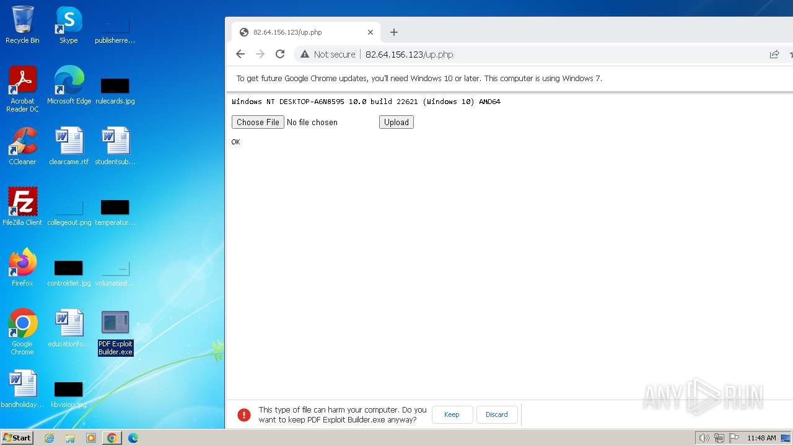793x446 pixels.
Task: Select the bandholiday... document icon
Action: point(22,388)
